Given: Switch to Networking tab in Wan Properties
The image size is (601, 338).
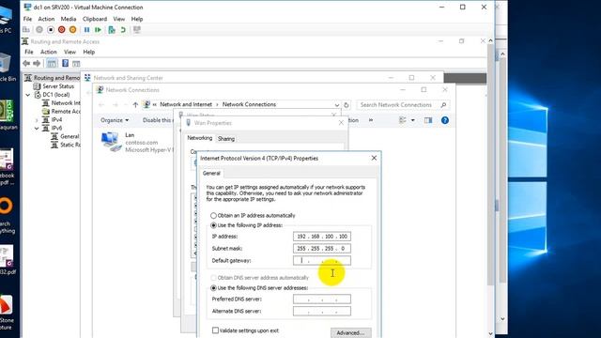Looking at the screenshot, I should click(x=199, y=138).
